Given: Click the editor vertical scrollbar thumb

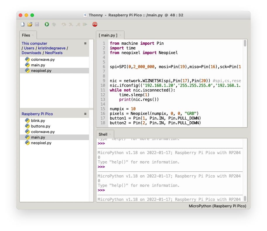Looking at the screenshot, I should [245, 43].
